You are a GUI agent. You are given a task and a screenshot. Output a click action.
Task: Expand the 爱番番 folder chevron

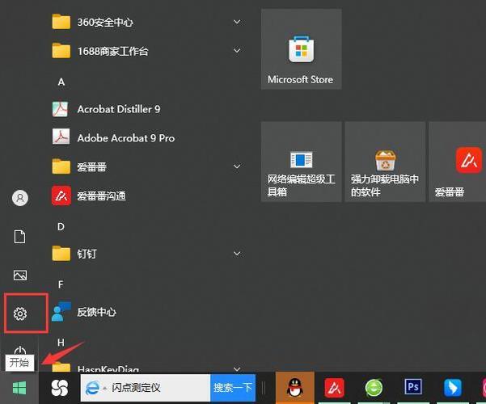click(237, 166)
